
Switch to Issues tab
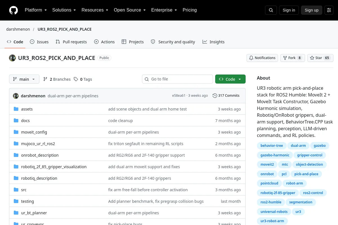click(x=39, y=42)
